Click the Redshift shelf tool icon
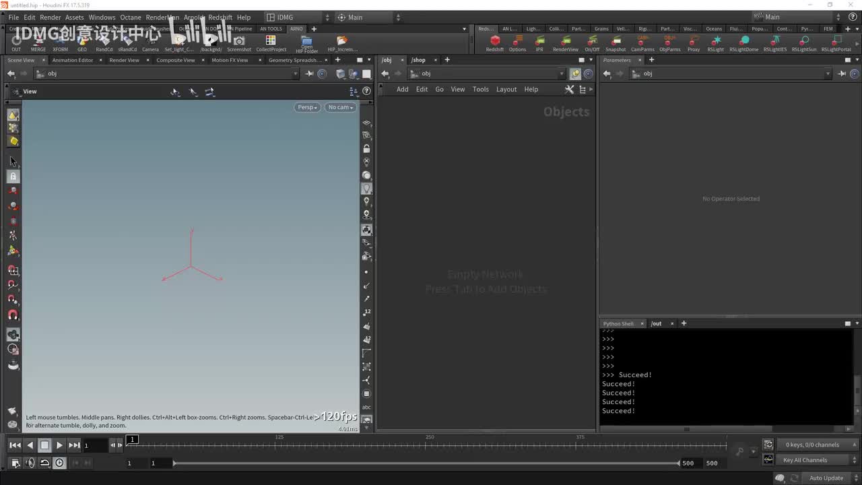 [x=495, y=42]
